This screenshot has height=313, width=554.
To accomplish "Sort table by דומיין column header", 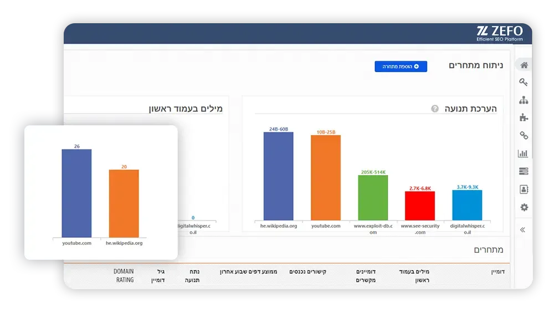I will 498,271.
